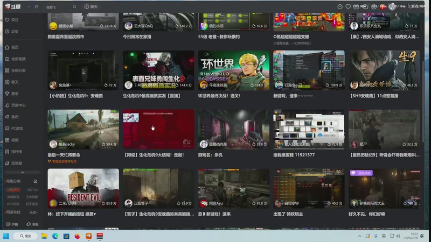This screenshot has width=431, height=242.
Task: Open 页游中心 in the sidebar
Action: click(x=16, y=105)
